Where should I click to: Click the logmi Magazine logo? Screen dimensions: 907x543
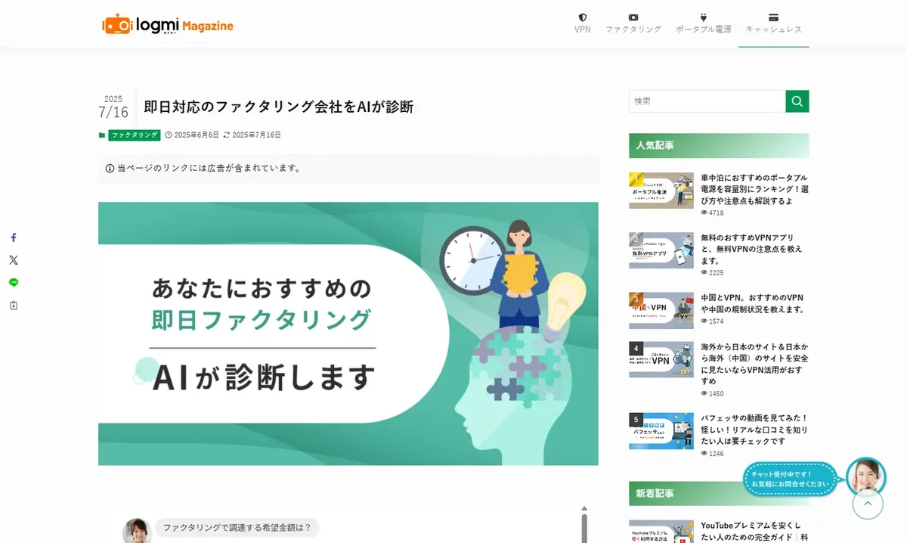pyautogui.click(x=168, y=25)
